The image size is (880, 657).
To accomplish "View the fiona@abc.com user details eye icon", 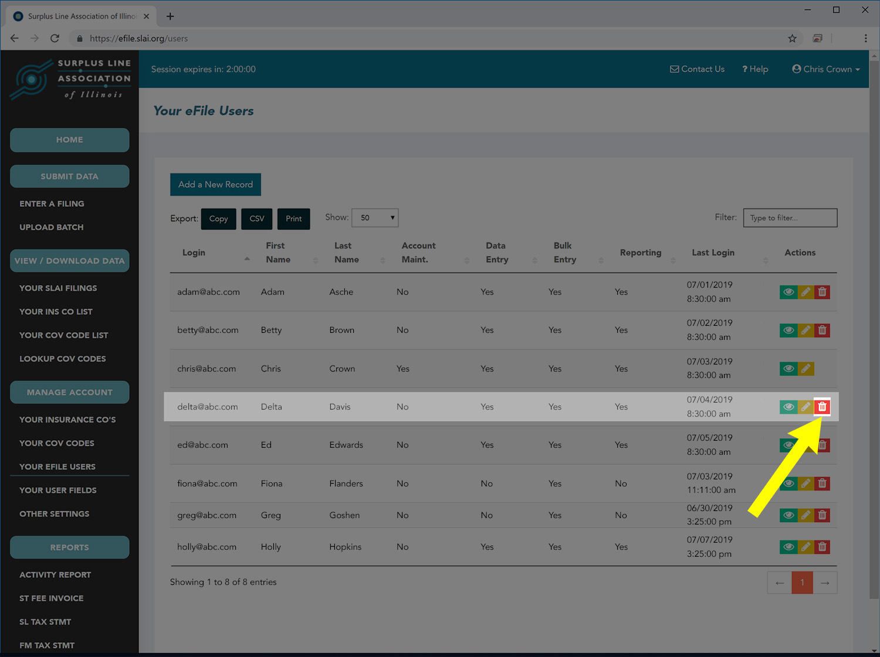I will 788,484.
